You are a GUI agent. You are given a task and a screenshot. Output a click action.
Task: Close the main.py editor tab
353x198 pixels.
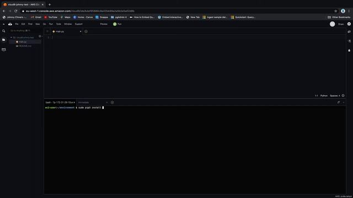click(x=81, y=31)
